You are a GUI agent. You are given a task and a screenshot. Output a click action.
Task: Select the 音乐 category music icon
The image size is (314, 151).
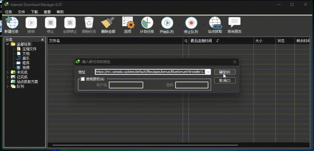(18, 58)
